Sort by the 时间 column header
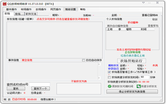 (x=147, y=29)
